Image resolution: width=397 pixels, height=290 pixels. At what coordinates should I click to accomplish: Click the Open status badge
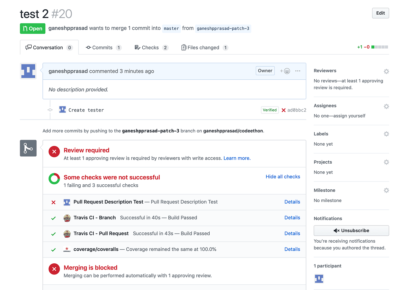33,29
